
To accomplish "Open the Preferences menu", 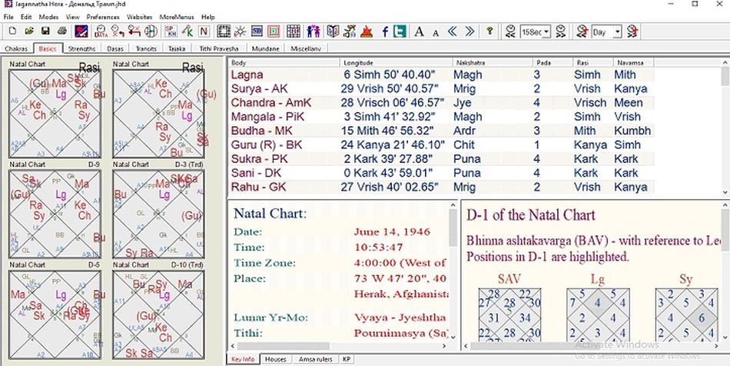I will coord(102,16).
